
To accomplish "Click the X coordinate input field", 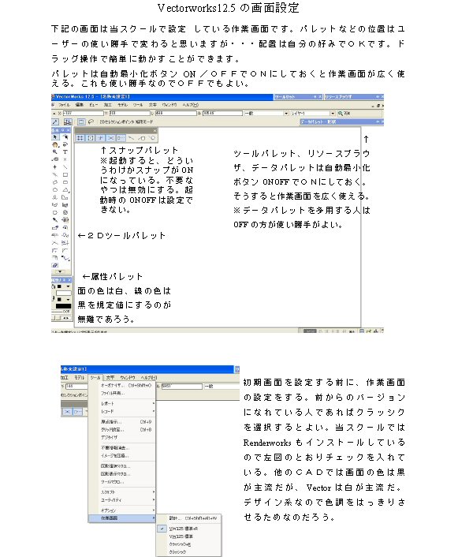I will pos(83,114).
